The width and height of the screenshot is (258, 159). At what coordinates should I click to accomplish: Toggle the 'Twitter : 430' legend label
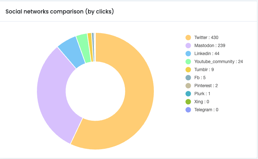206,38
